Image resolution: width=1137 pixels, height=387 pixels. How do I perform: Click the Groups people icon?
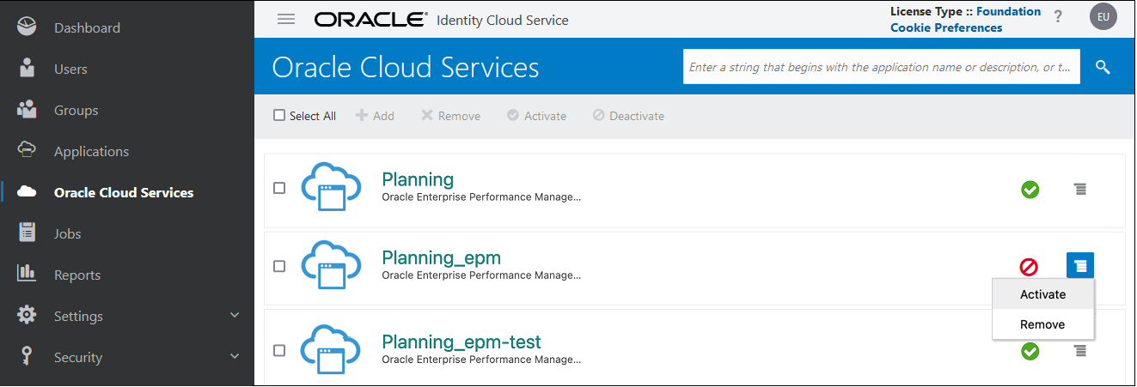pos(27,110)
